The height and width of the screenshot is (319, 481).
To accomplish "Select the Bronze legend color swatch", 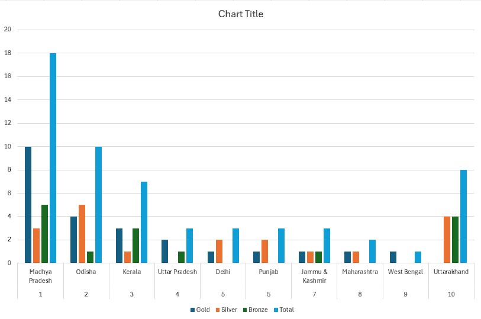I will click(x=244, y=310).
